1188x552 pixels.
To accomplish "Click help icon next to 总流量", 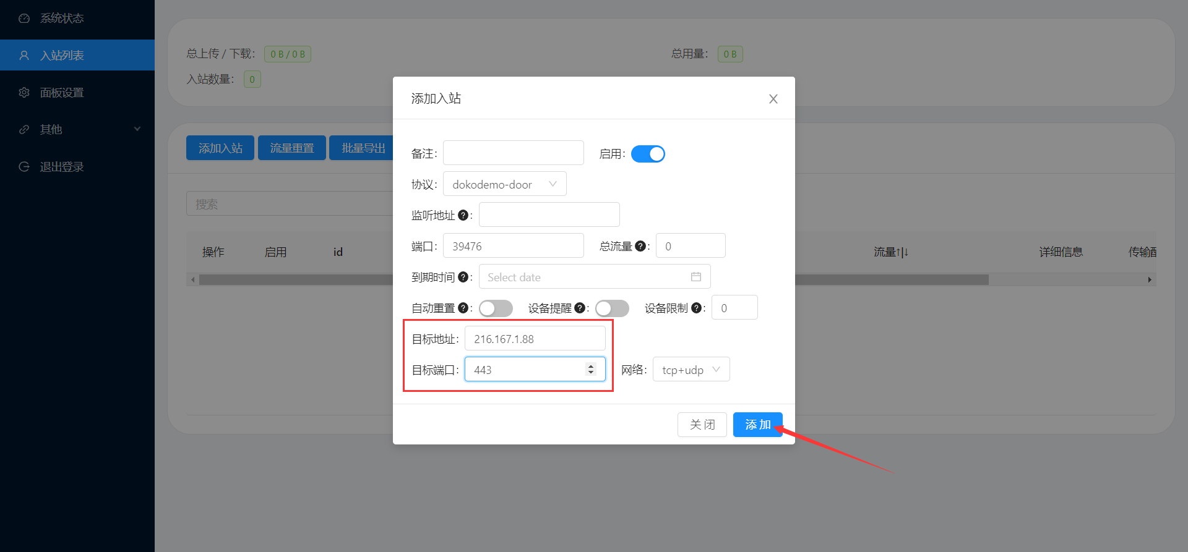I will pos(640,246).
